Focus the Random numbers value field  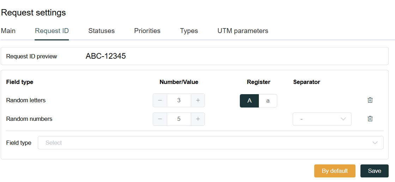click(x=179, y=119)
